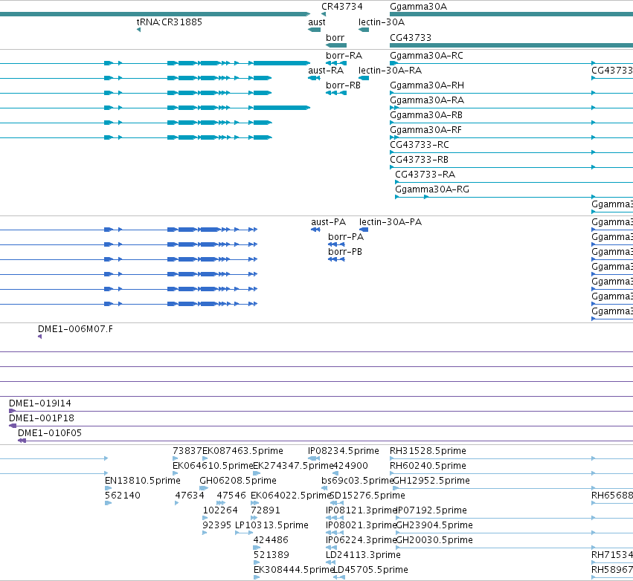
Task: Click the 73837 EST label
Action: pyautogui.click(x=187, y=451)
